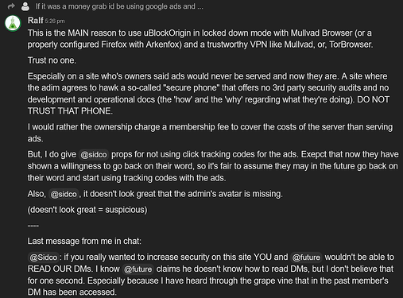Viewport: 403px width, 298px height.
Task: Click the "TRUST THAT PHONE." text
Action: pos(70,111)
